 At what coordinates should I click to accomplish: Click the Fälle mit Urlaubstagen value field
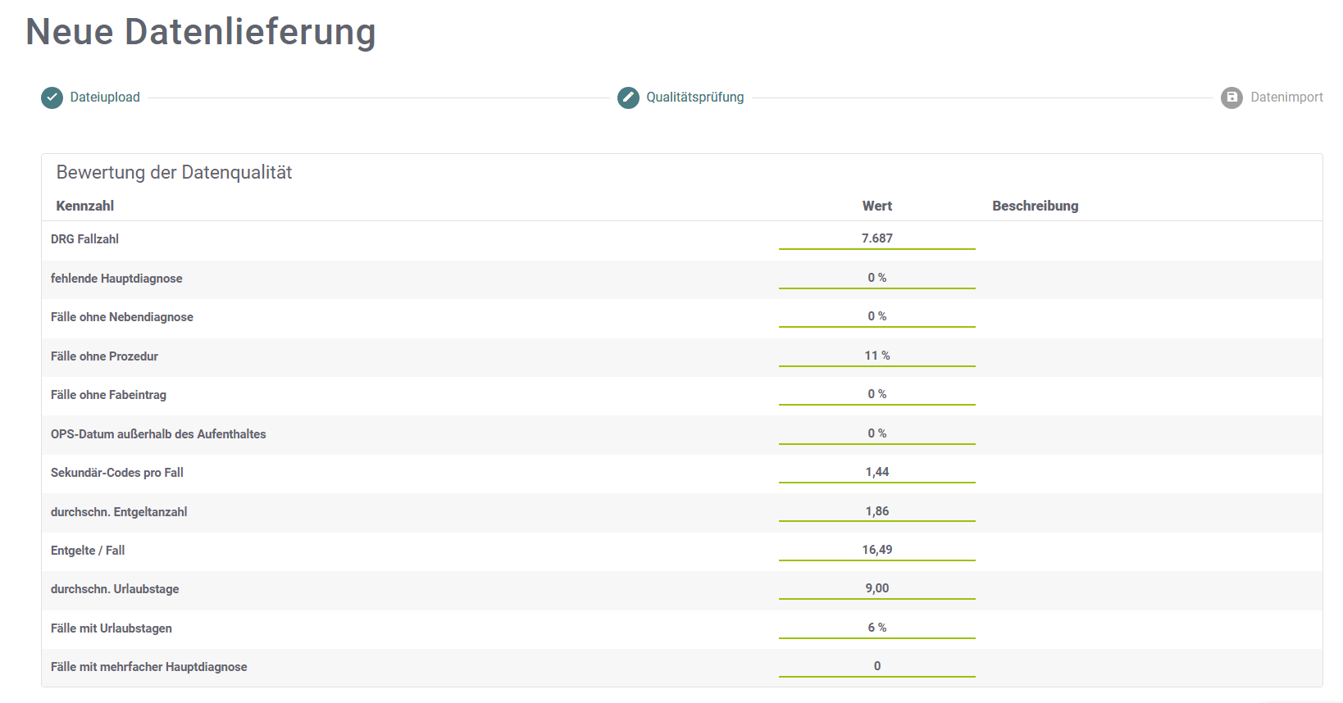[x=876, y=628]
